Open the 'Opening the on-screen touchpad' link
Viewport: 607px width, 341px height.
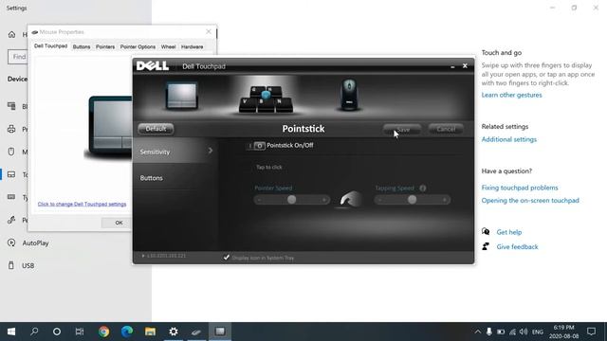530,201
